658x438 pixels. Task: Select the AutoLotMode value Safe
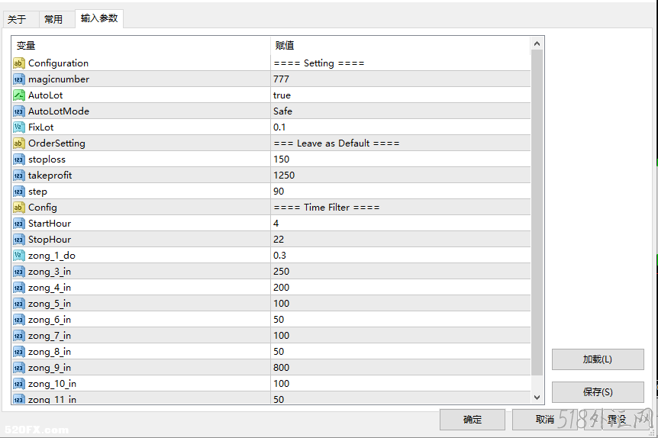[x=282, y=111]
